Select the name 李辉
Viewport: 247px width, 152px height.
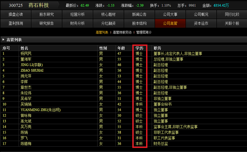24,82
